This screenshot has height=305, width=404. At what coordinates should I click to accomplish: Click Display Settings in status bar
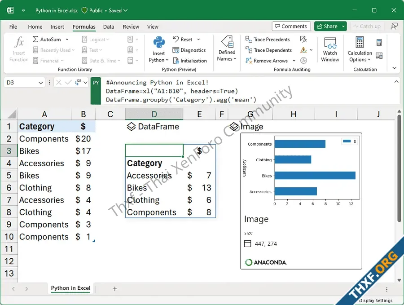coord(376,301)
